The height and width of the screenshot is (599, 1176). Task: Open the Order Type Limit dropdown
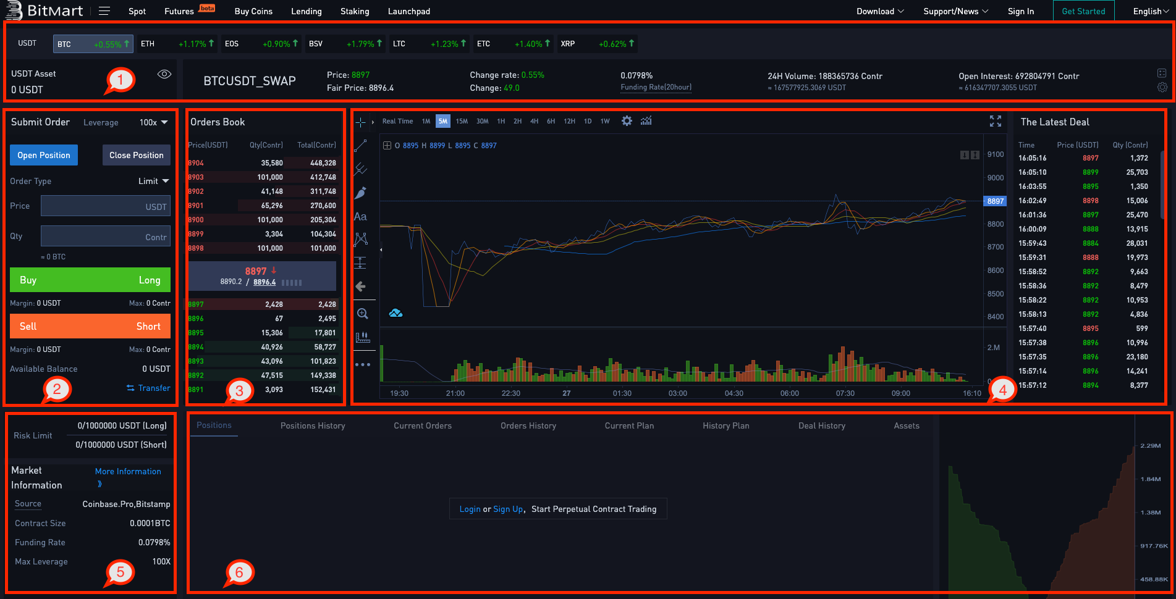[x=153, y=181]
